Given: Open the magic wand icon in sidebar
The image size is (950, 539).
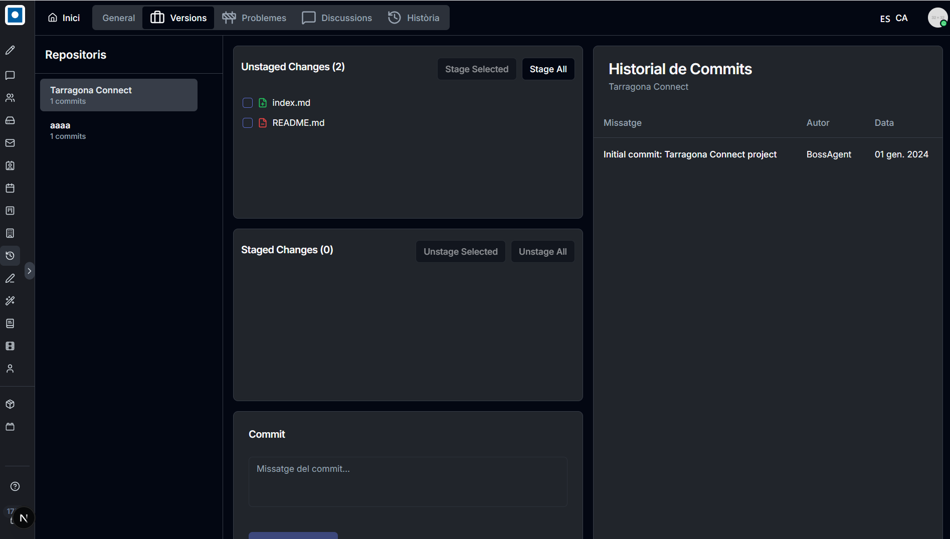Looking at the screenshot, I should pos(10,301).
